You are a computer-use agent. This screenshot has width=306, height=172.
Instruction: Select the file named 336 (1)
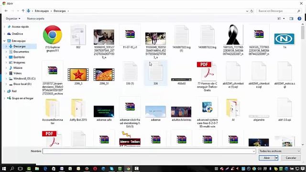tap(130, 73)
